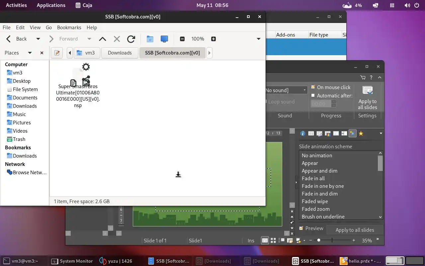Click the zoom plus beside the slider

[354, 240]
